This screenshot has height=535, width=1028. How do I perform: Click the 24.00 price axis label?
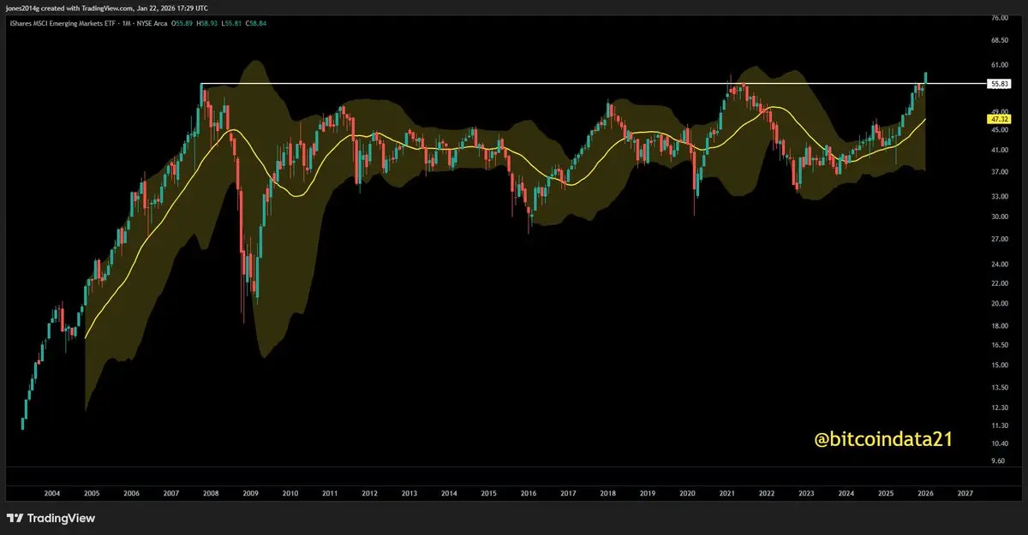point(999,265)
